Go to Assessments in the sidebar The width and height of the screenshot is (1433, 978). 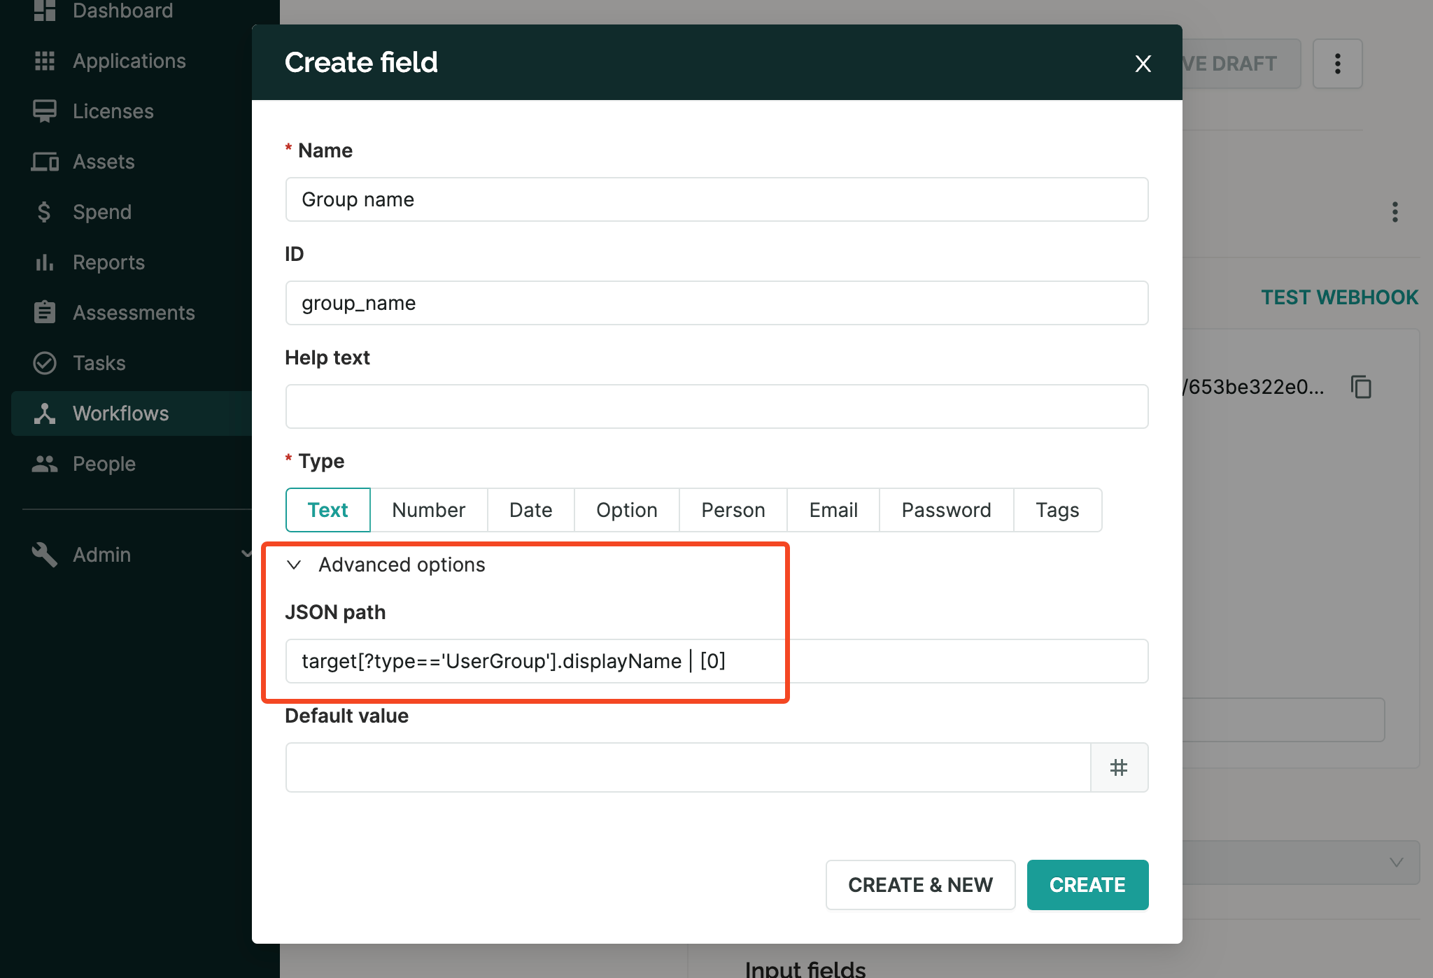click(134, 313)
